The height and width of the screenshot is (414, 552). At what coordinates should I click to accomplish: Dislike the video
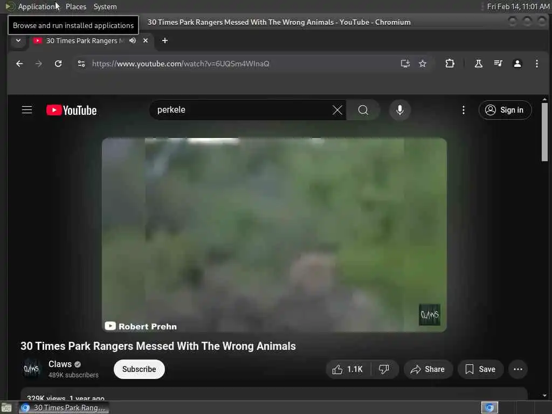click(x=384, y=369)
